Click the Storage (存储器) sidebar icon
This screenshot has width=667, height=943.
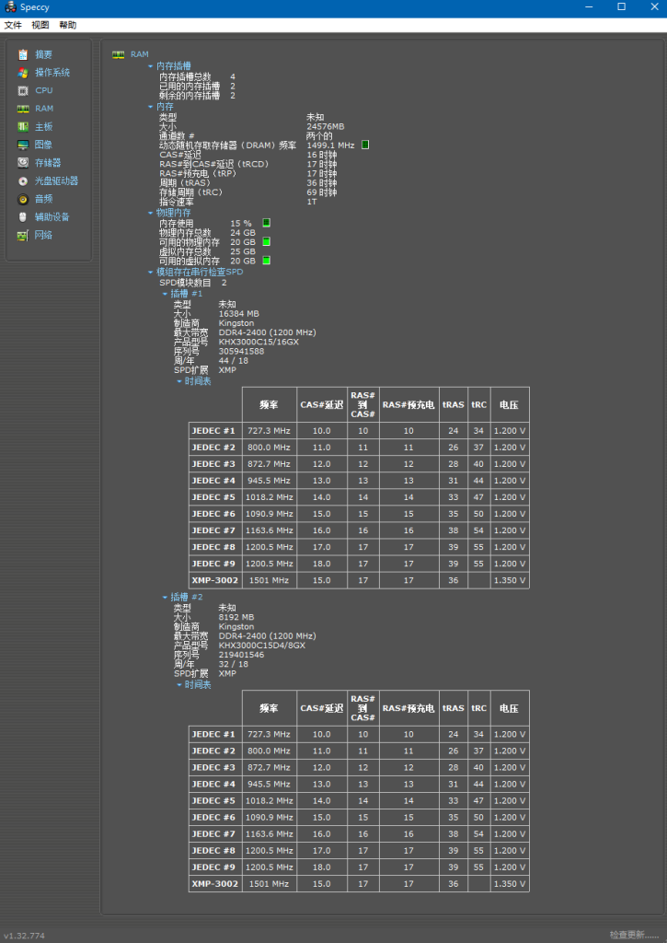[24, 163]
